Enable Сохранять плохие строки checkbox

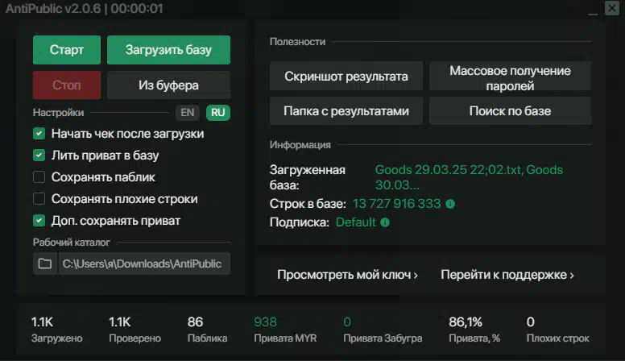tap(39, 199)
